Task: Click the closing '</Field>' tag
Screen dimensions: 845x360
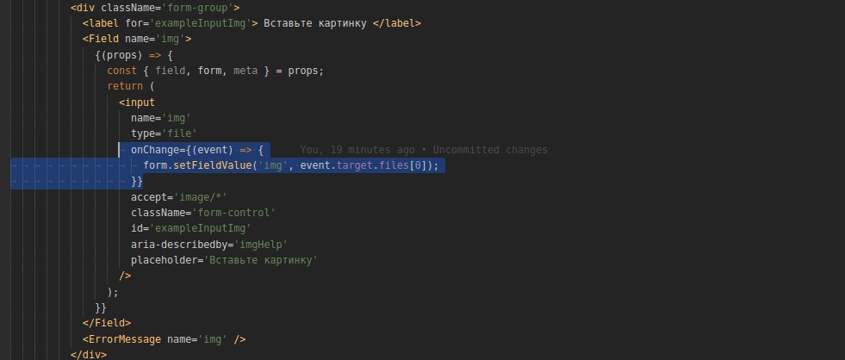Action: [x=107, y=324]
